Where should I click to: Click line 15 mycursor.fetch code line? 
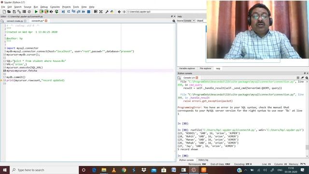tap(22, 71)
